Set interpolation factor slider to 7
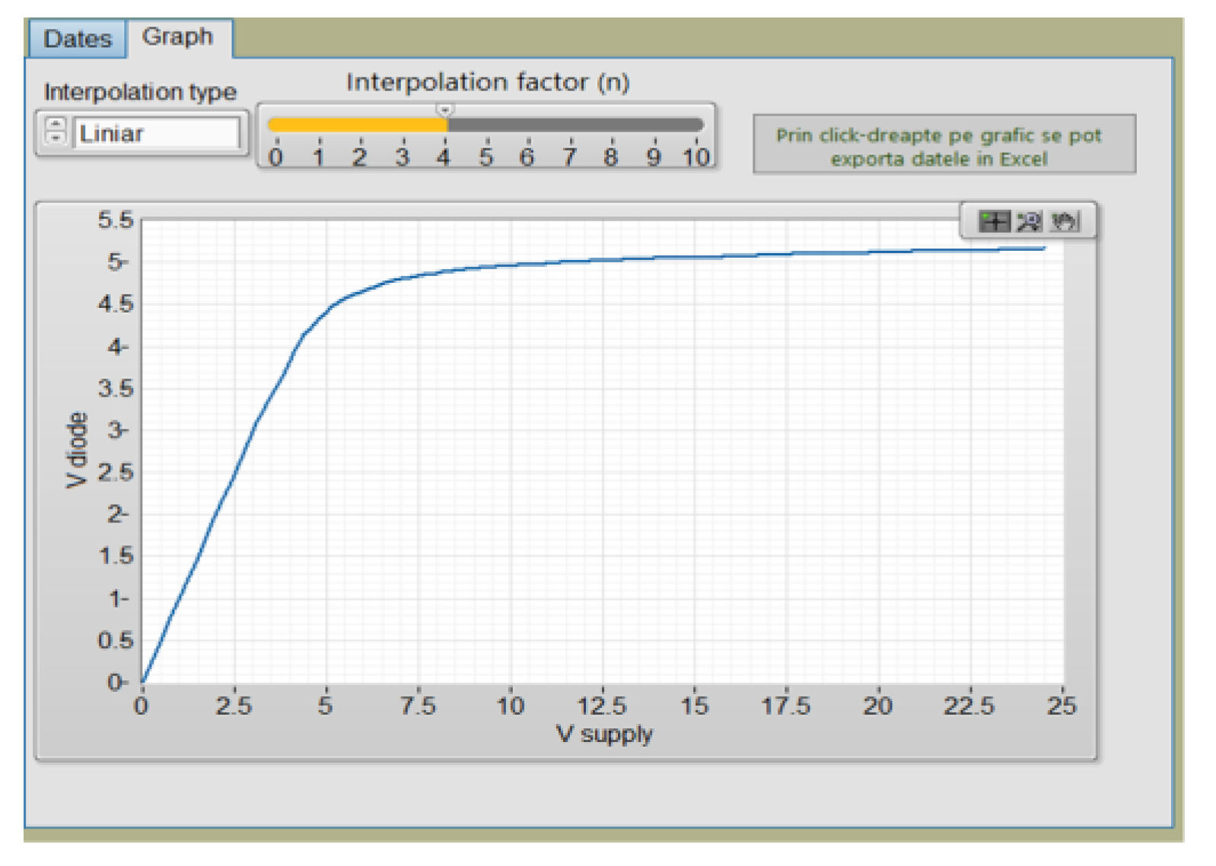 pos(571,125)
